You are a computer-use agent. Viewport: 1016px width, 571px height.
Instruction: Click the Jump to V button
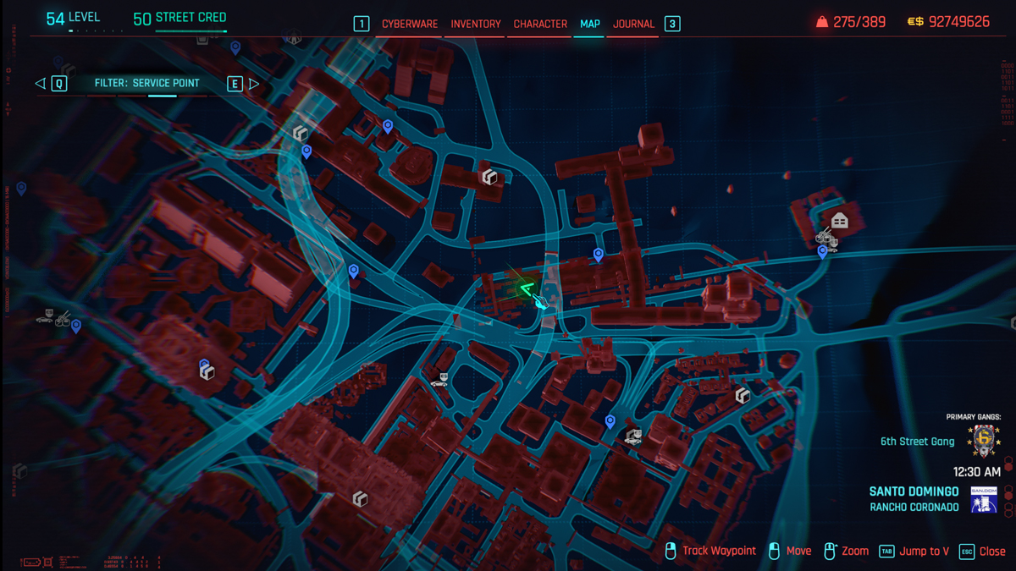coord(924,551)
